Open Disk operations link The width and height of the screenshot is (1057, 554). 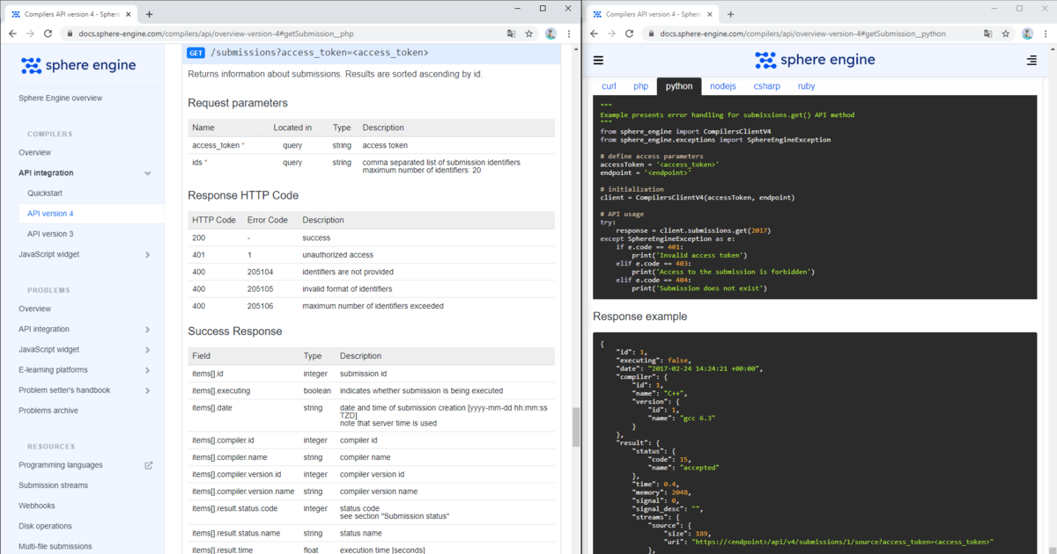(45, 526)
